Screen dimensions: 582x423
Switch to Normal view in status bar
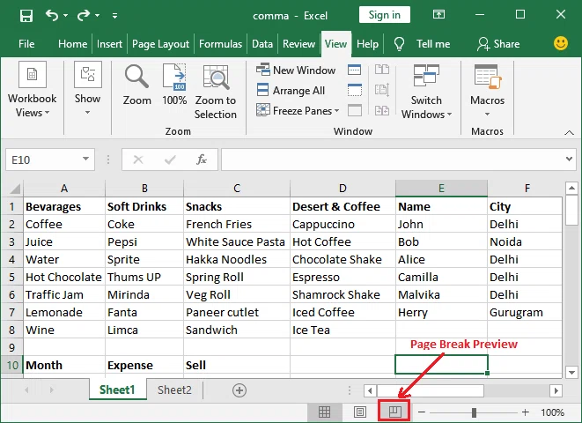click(x=324, y=412)
